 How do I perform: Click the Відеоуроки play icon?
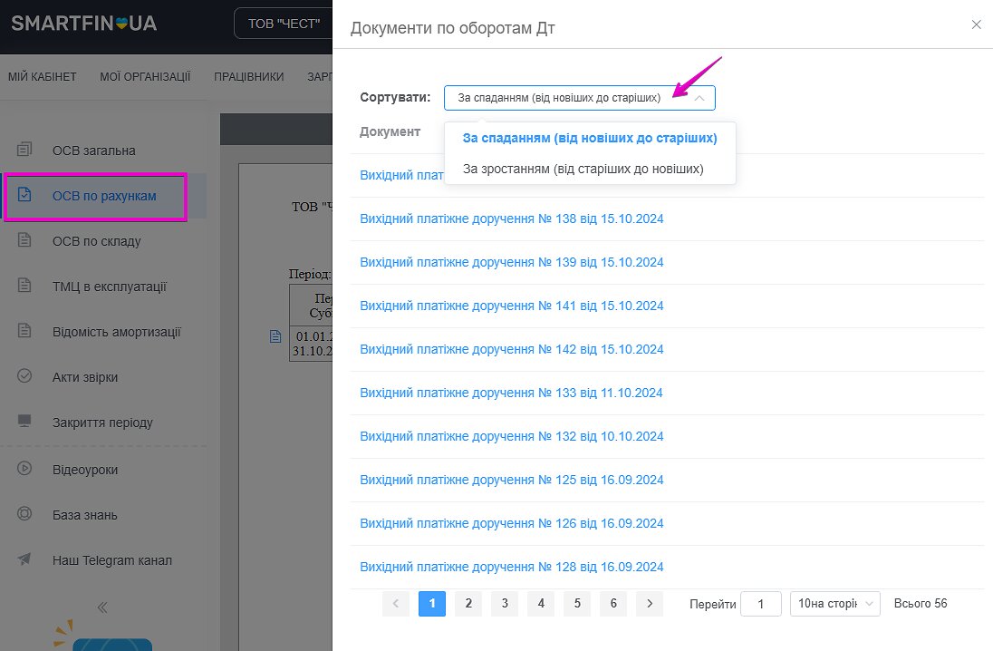(24, 469)
